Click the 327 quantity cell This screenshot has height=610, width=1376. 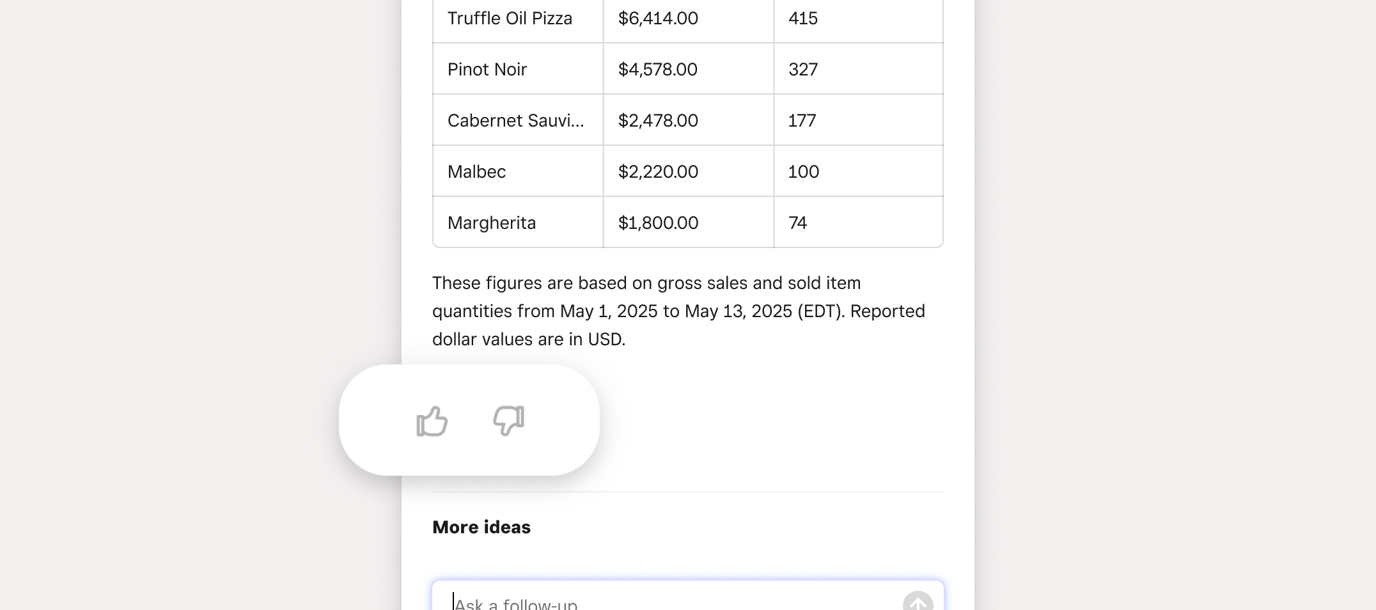point(859,69)
